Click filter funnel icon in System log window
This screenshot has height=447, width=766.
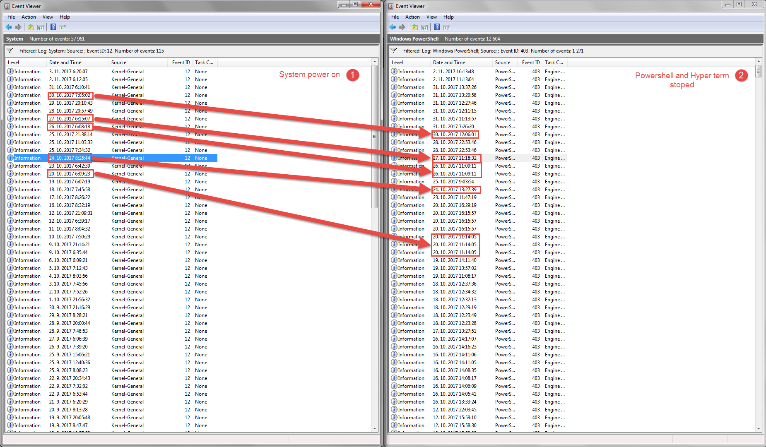(10, 50)
